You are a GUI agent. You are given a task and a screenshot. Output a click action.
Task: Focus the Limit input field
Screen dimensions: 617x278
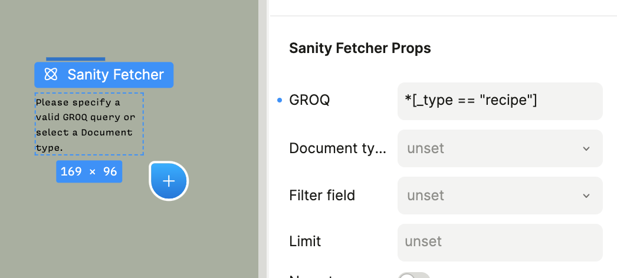500,242
